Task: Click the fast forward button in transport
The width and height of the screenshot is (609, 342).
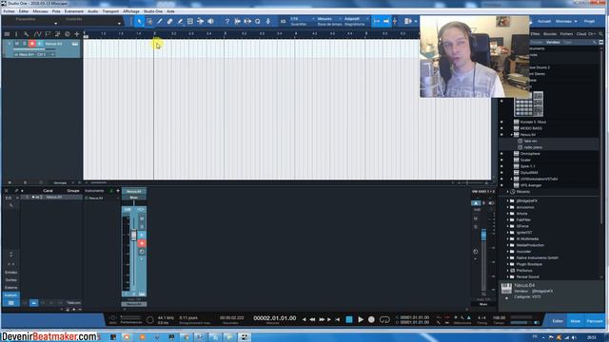Action: [x=322, y=319]
